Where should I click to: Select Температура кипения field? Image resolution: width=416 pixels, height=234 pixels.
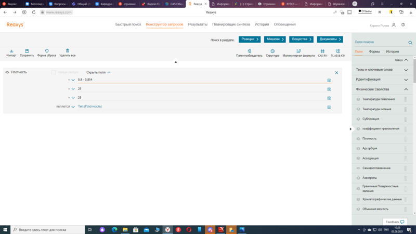(x=376, y=109)
